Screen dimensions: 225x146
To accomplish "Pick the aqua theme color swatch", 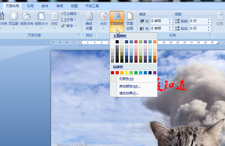I will (x=150, y=42).
